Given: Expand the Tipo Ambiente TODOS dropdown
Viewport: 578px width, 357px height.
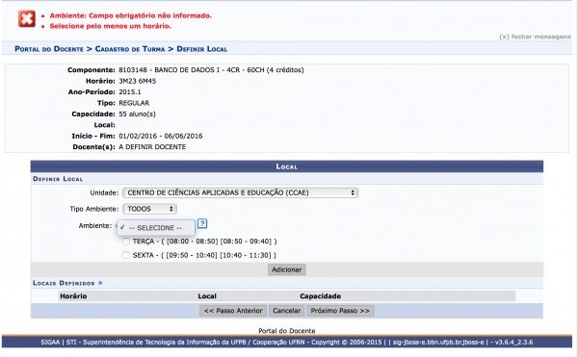Looking at the screenshot, I should pos(149,209).
